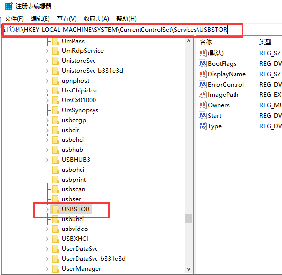Select the UrsCx01000 folder icon
Viewport: 282px width, 275px height.
click(55, 100)
